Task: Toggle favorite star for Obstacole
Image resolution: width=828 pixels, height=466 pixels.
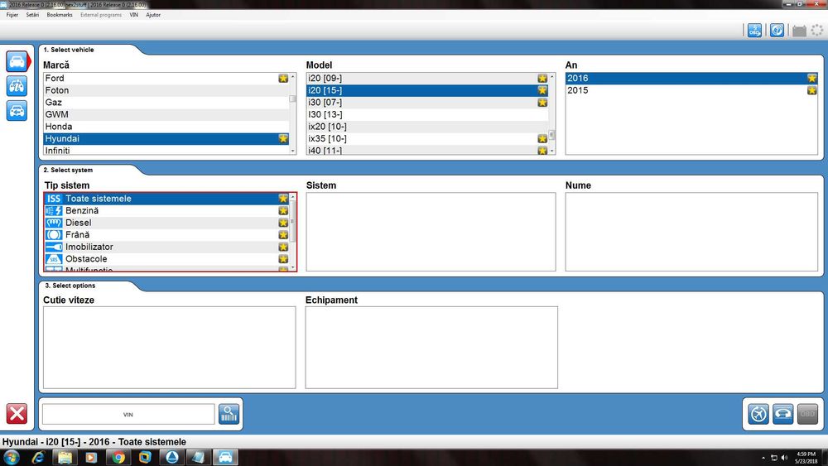Action: [x=283, y=259]
